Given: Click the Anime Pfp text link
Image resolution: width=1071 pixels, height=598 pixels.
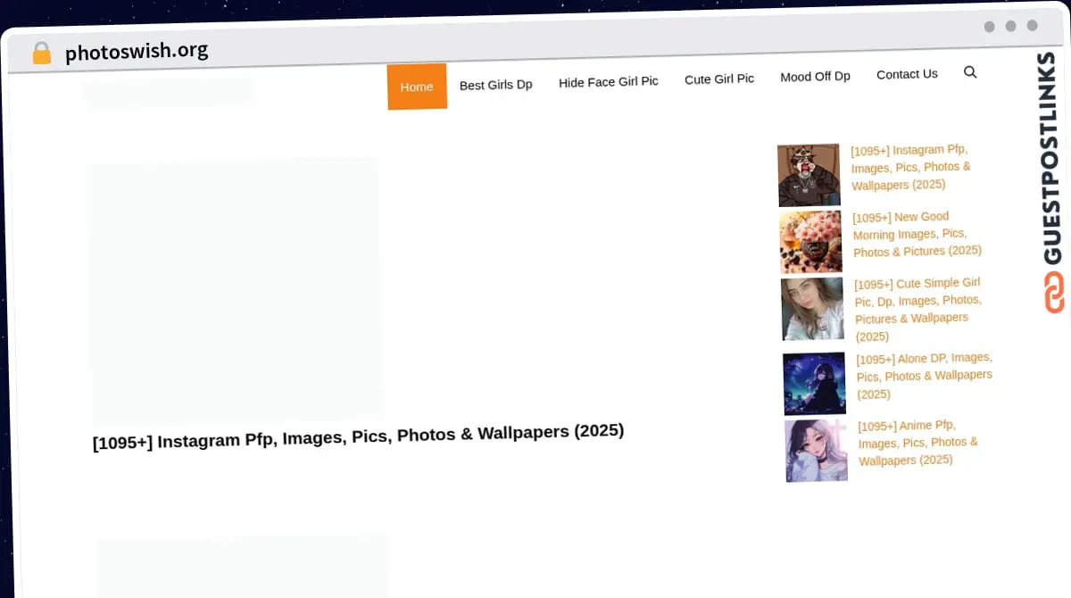Looking at the screenshot, I should pos(917,443).
